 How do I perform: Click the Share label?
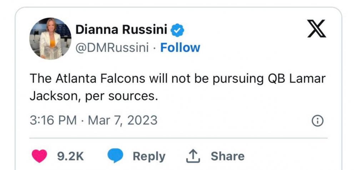click(x=227, y=156)
